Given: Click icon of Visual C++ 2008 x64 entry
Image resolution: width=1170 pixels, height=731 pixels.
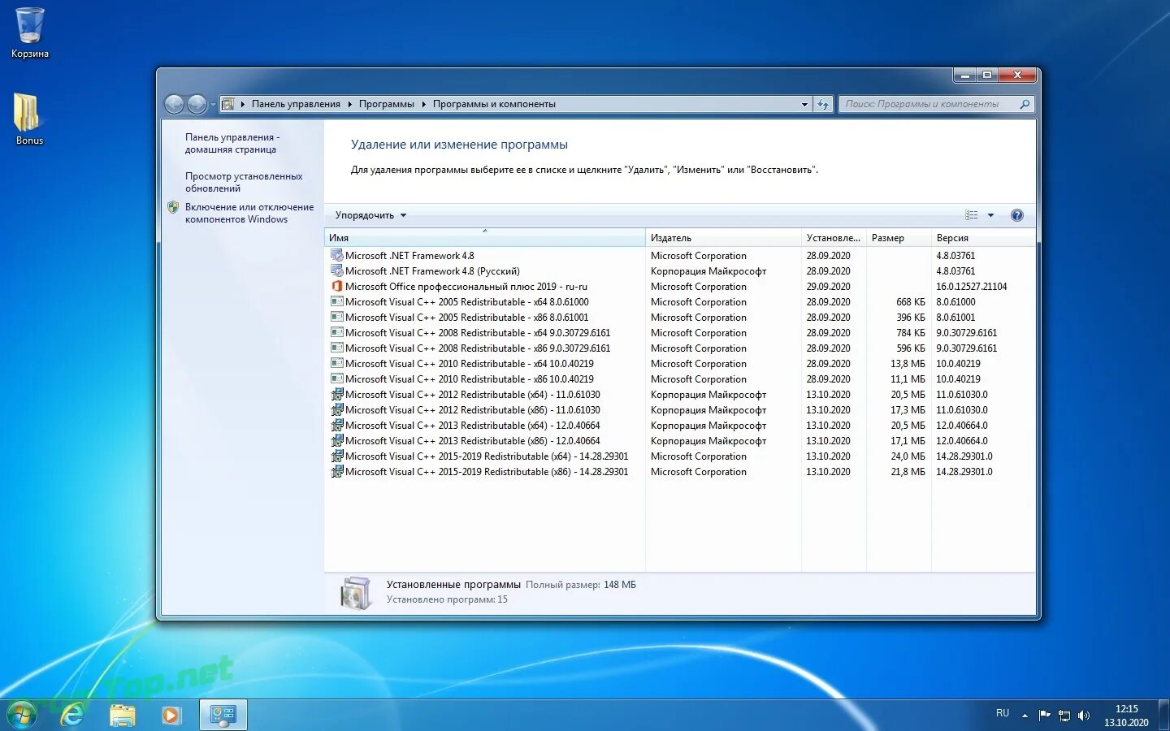Looking at the screenshot, I should (x=336, y=333).
